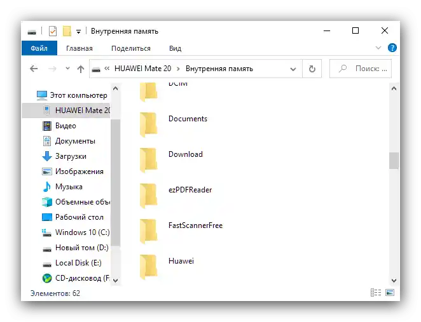The width and height of the screenshot is (421, 322).
Task: Click the Документы page icon
Action: pos(47,141)
